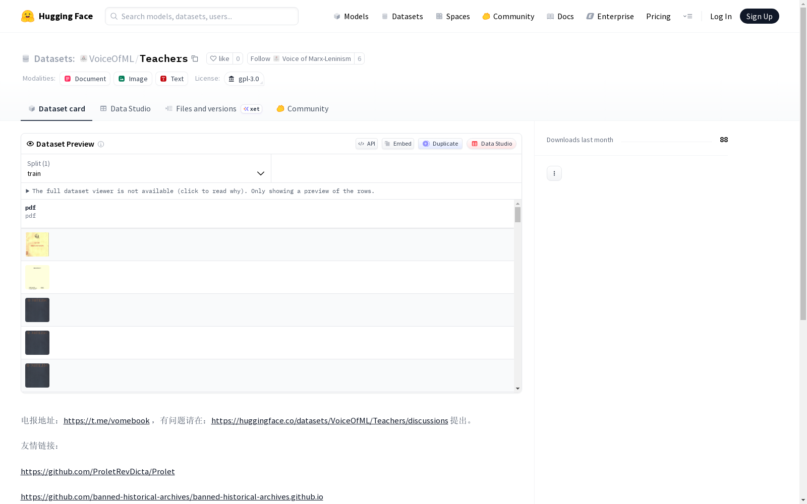Screen dimensions: 807x504
Task: Open the three-dot options menu under Downloads
Action: (x=554, y=173)
